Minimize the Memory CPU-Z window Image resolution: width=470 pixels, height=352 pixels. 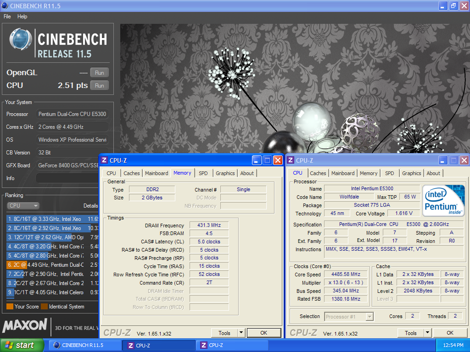[256, 160]
